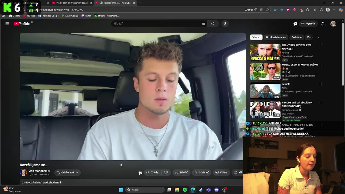
Task: Open Discord from the taskbar
Action: (216, 190)
